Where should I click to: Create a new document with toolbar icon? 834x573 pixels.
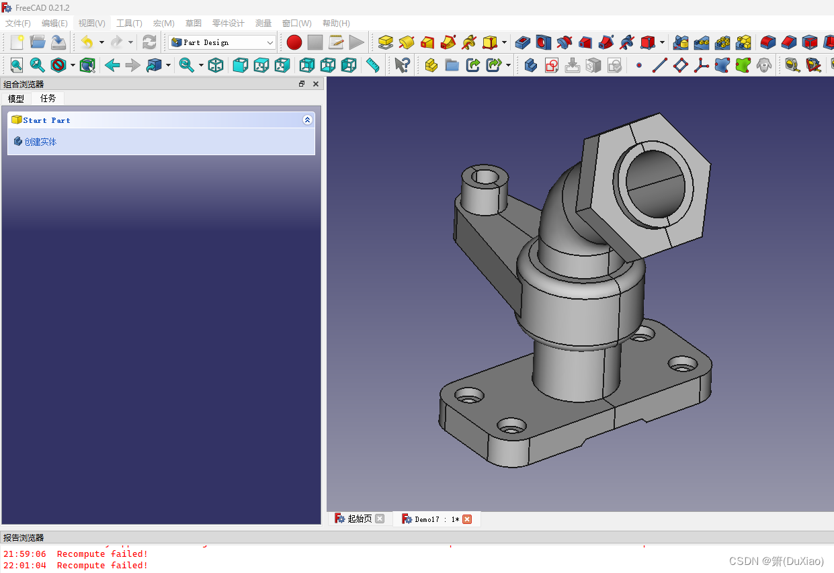[17, 42]
